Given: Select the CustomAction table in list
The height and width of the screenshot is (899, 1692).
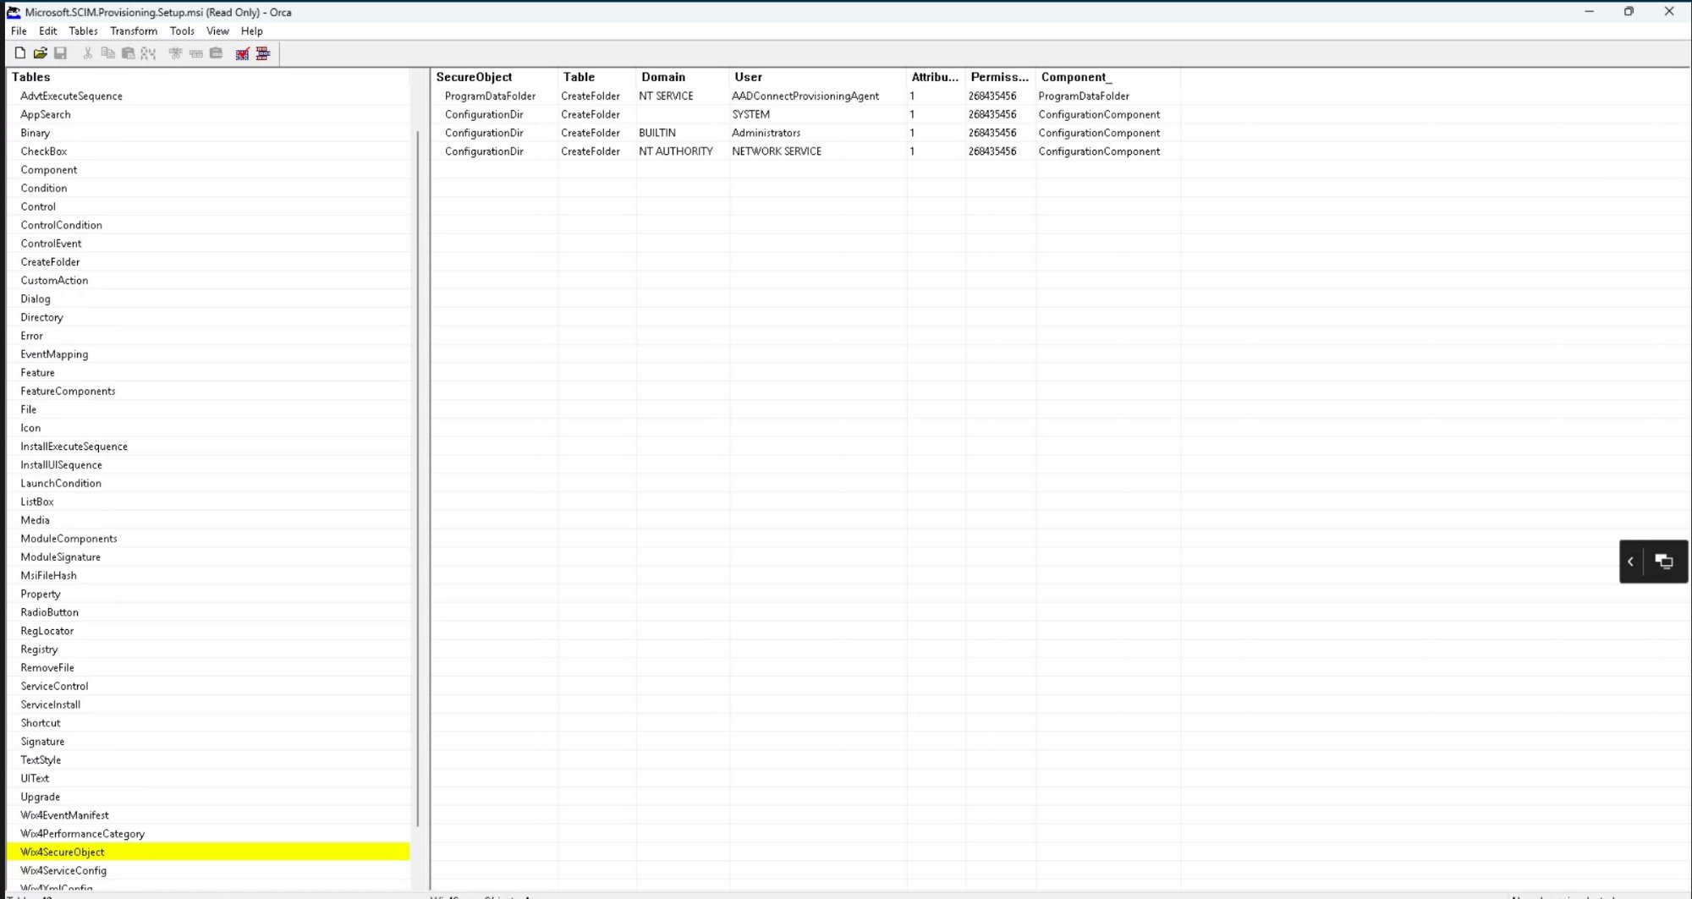Looking at the screenshot, I should pos(208,280).
